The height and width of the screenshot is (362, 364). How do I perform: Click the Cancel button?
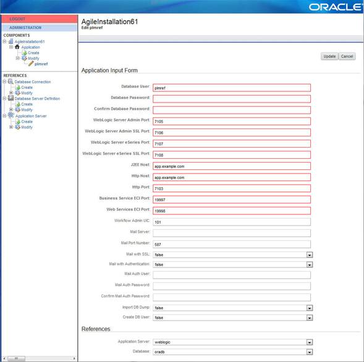[347, 56]
